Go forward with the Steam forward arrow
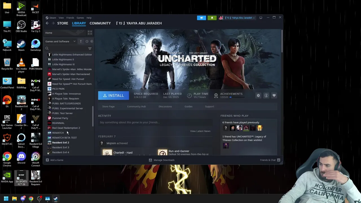This screenshot has width=361, height=203. coord(53,23)
